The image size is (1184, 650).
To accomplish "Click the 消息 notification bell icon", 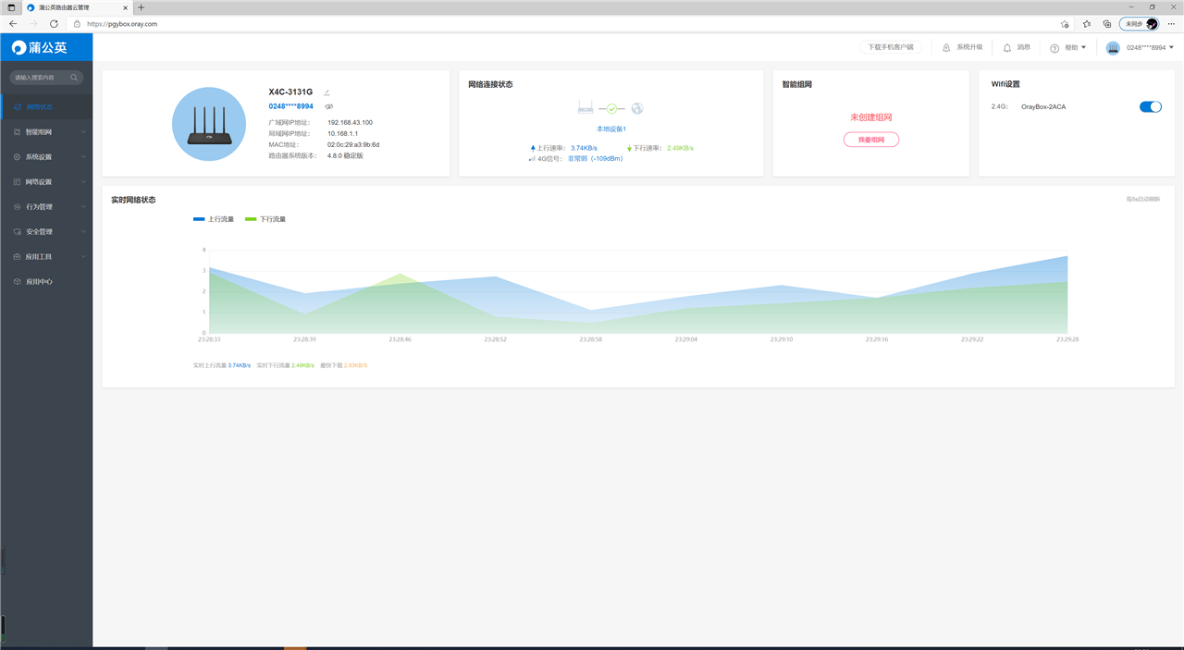I will pos(1007,47).
